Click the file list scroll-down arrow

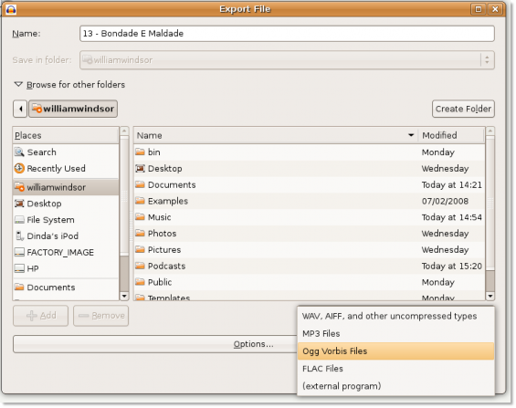coord(490,296)
